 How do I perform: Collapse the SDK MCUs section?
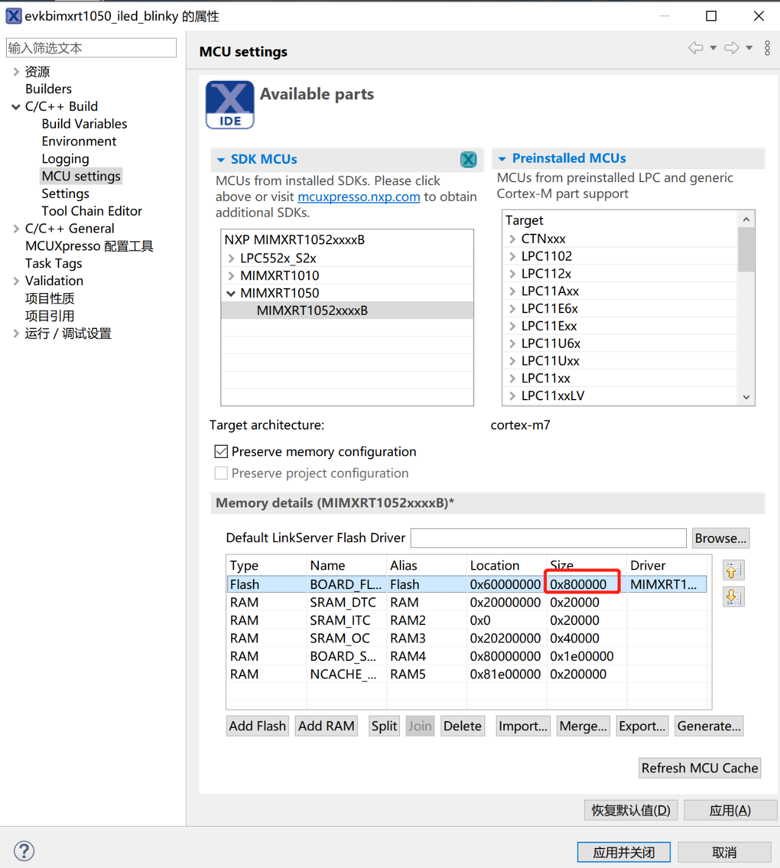pos(221,160)
